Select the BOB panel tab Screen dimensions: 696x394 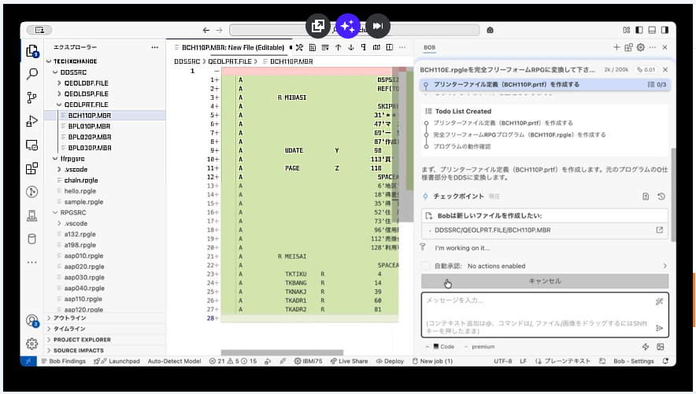click(x=429, y=47)
